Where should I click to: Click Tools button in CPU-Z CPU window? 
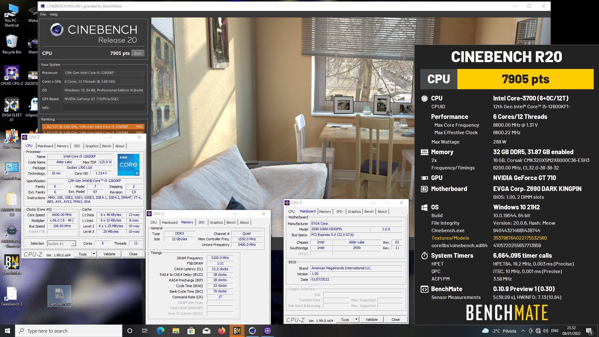pyautogui.click(x=83, y=254)
